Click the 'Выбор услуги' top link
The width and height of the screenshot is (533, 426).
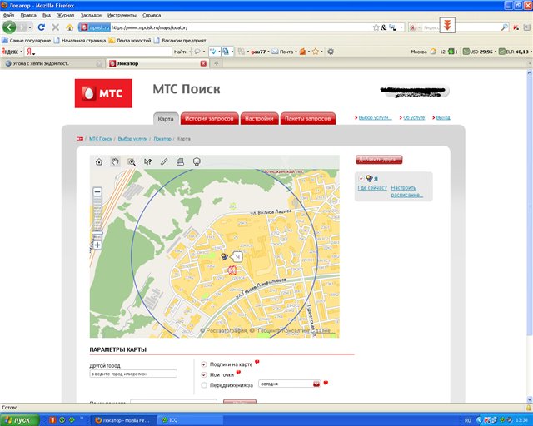coord(375,117)
